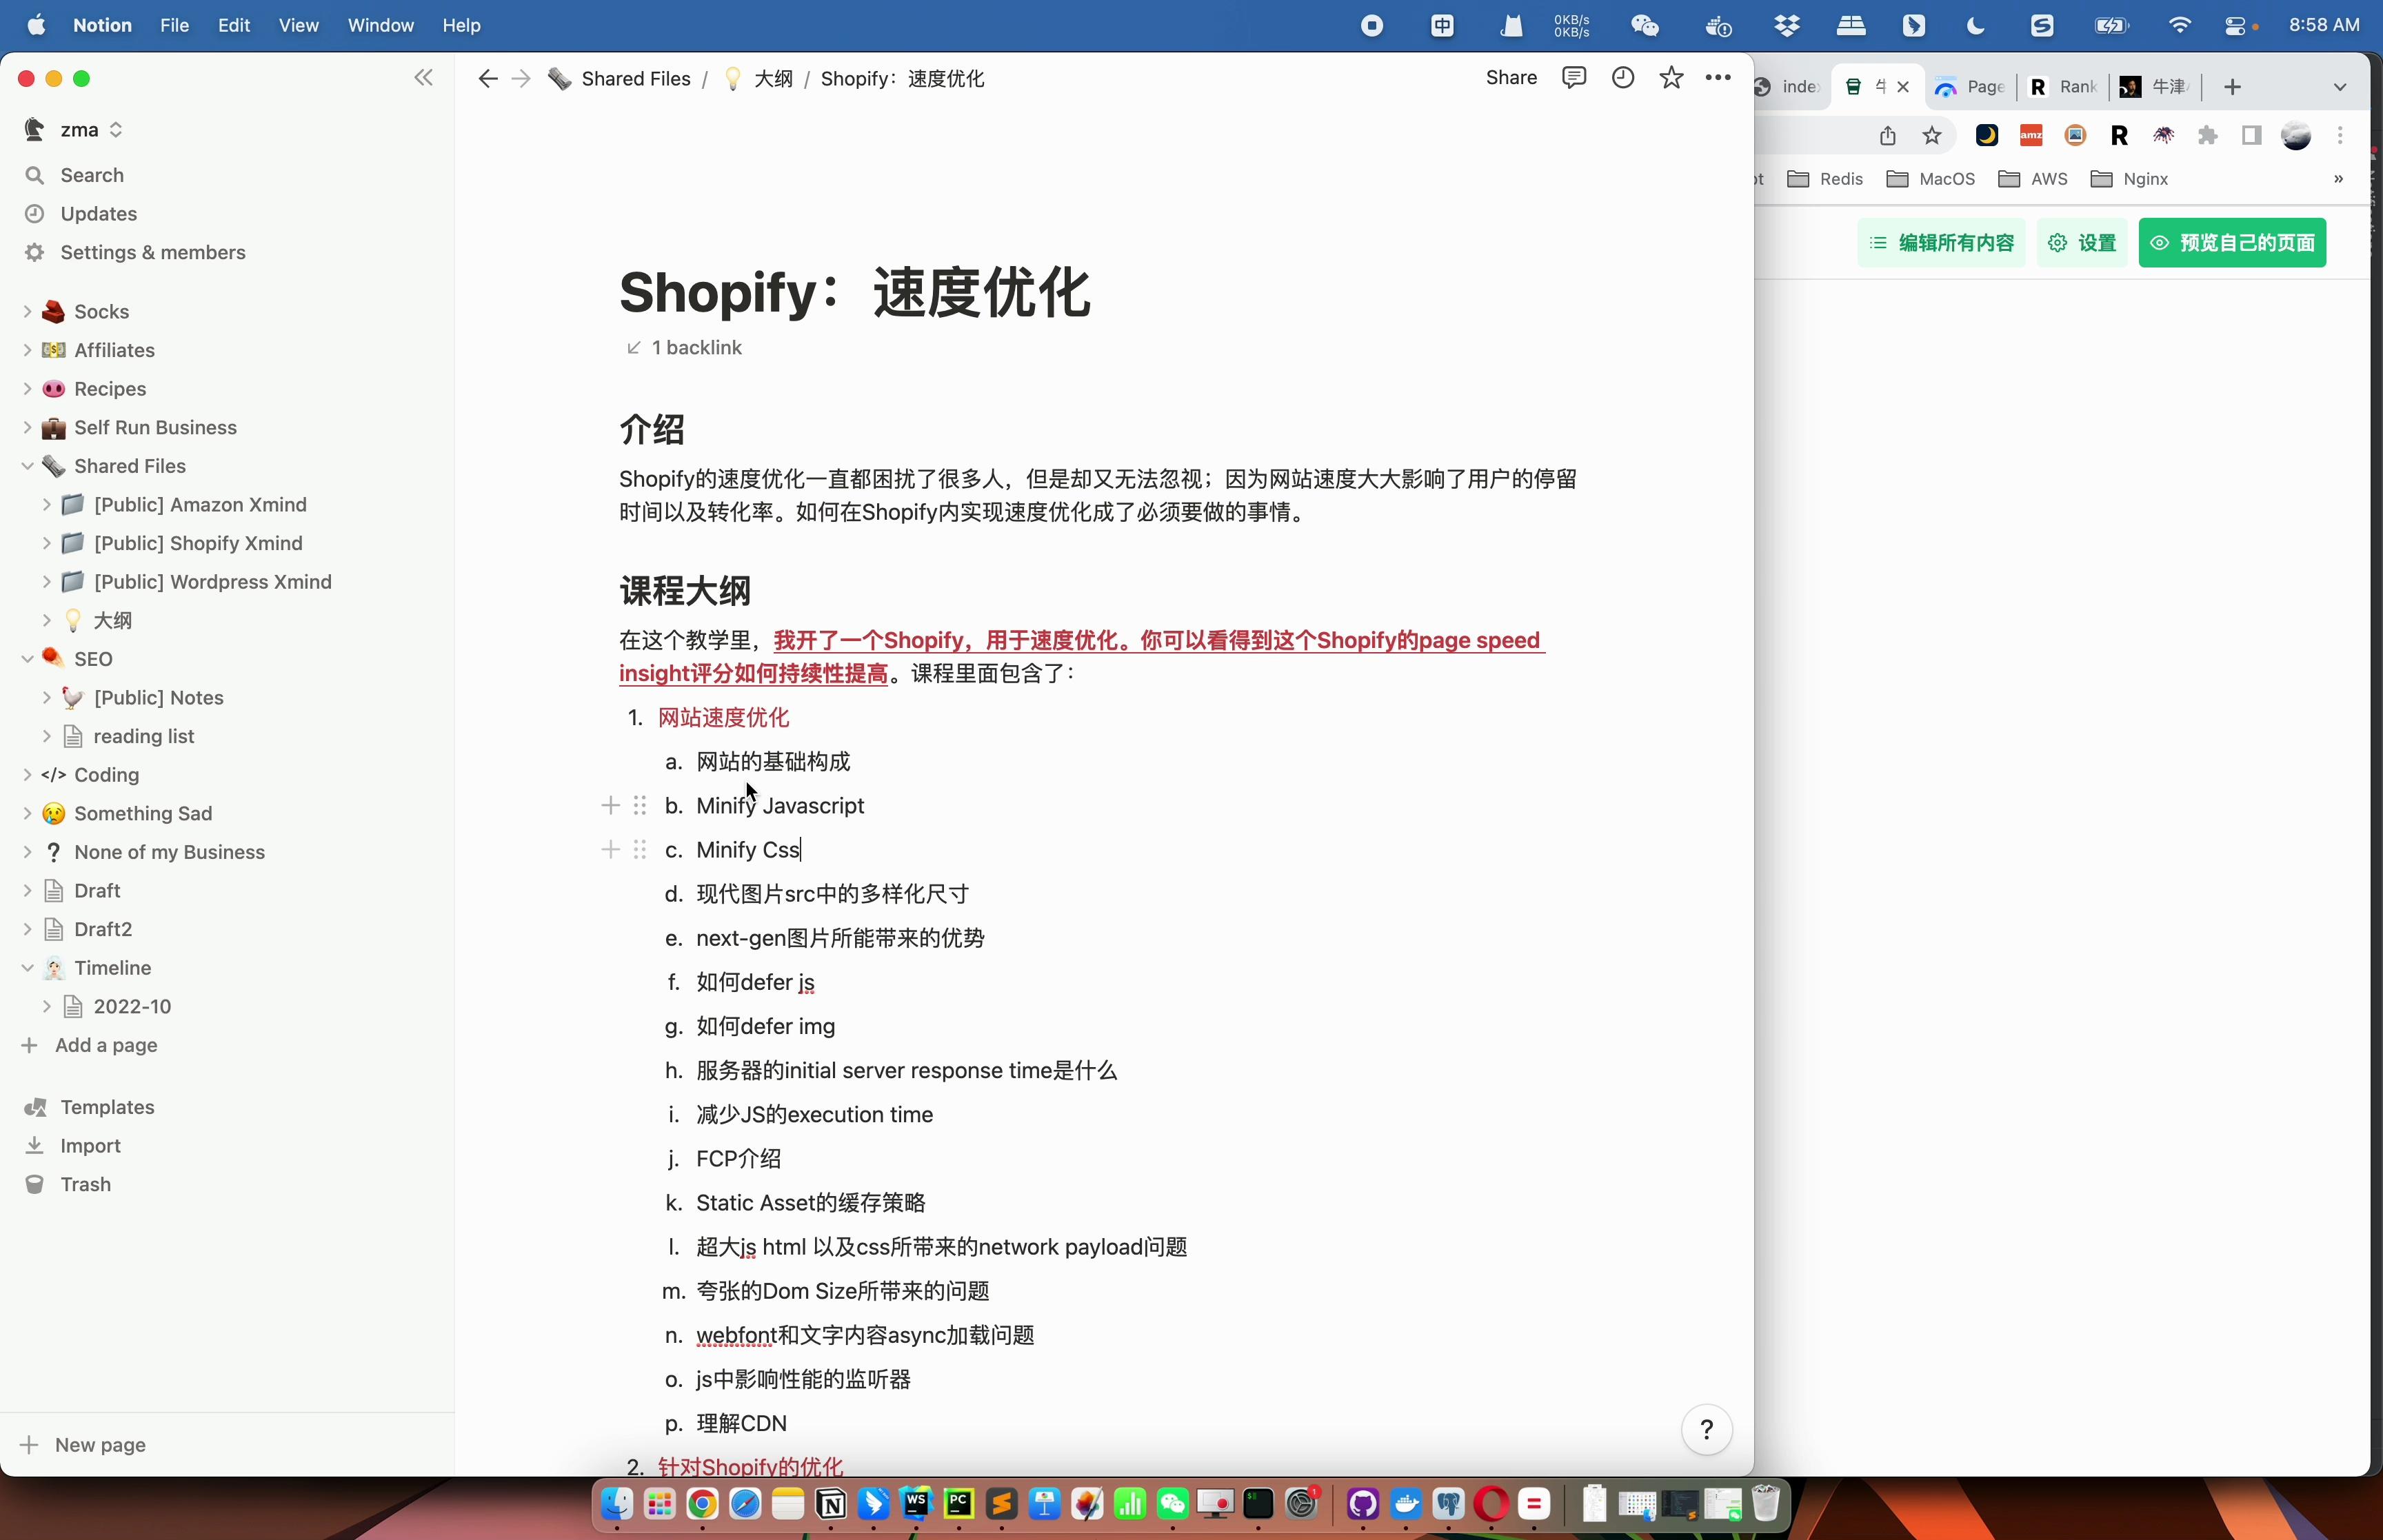This screenshot has height=1540, width=2383.
Task: Expand the Socks page
Action: tap(27, 312)
